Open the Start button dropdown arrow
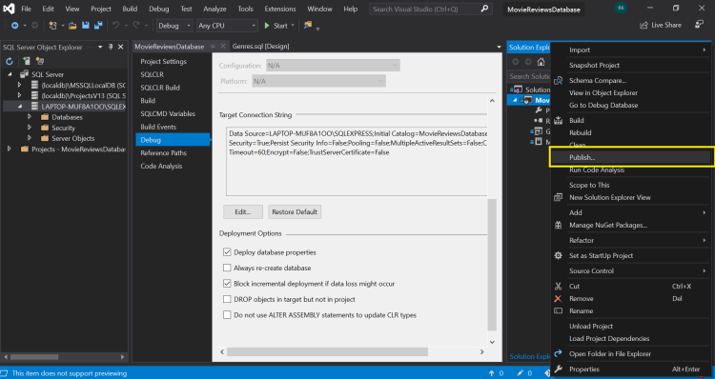715x379 pixels. (x=293, y=26)
